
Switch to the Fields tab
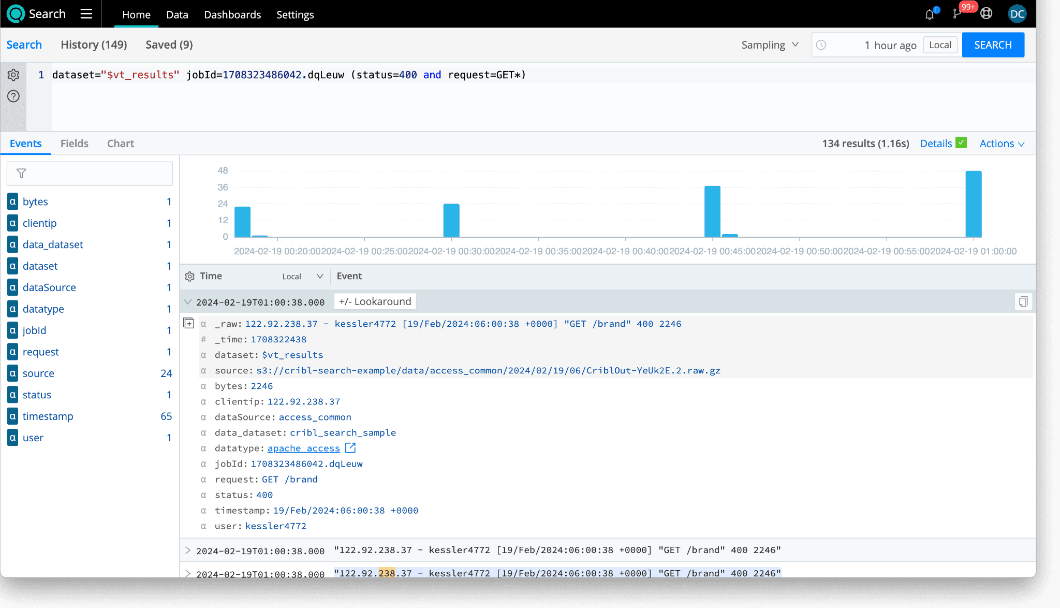pos(75,143)
